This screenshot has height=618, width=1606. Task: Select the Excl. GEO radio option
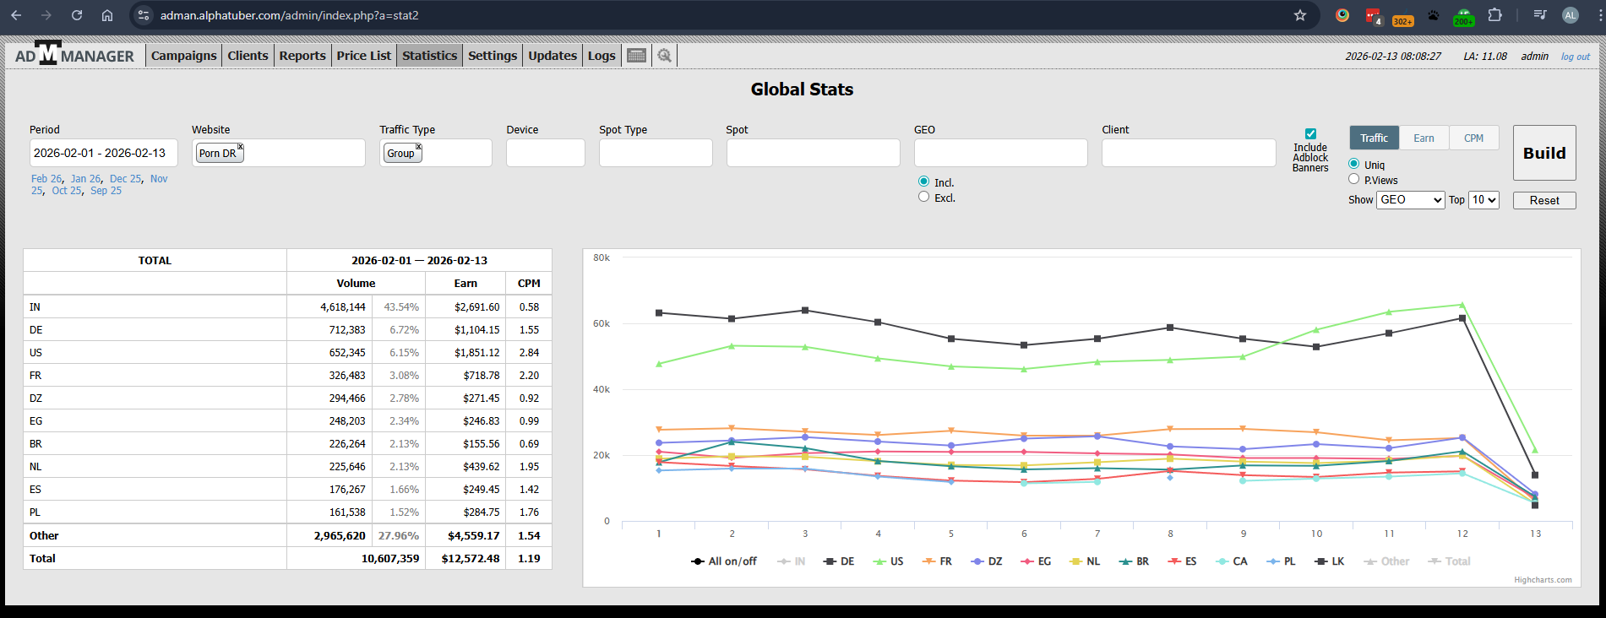pos(923,197)
